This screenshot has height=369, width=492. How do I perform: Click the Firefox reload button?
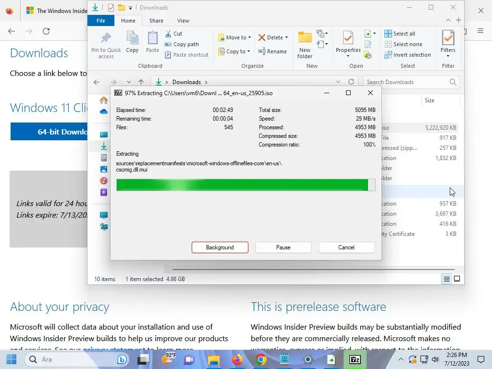[x=46, y=31]
